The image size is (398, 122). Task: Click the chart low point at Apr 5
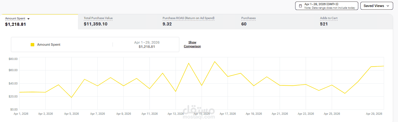(x=71, y=97)
